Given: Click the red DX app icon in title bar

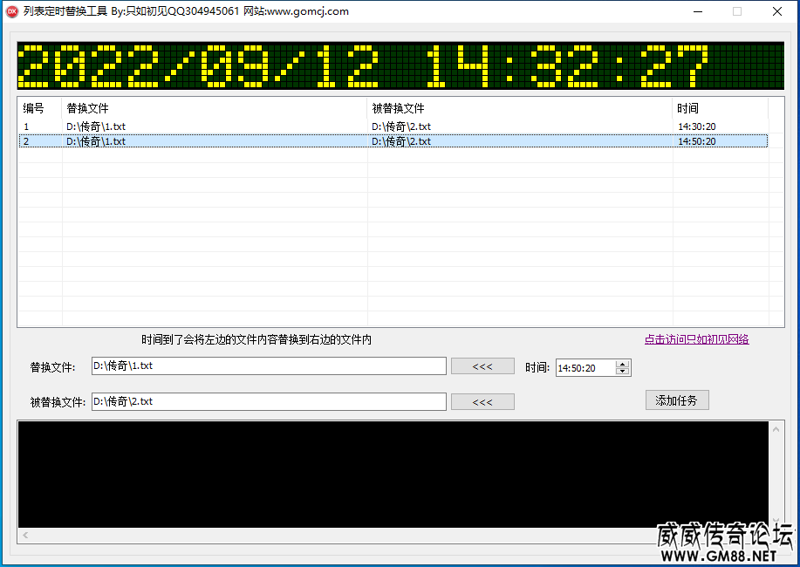Looking at the screenshot, I should (11, 11).
